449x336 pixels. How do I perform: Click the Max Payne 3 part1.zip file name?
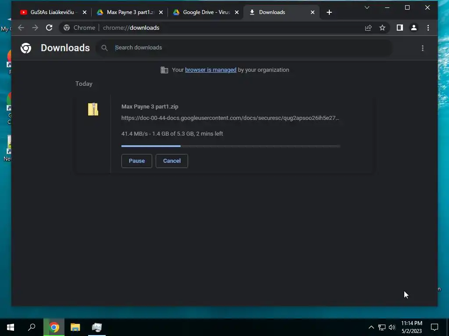150,107
